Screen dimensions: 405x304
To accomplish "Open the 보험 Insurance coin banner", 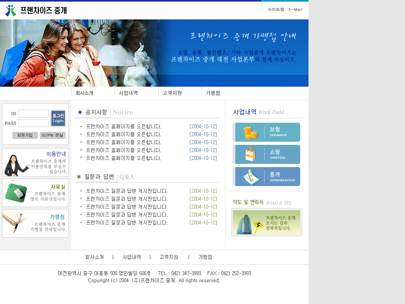I will tap(267, 132).
